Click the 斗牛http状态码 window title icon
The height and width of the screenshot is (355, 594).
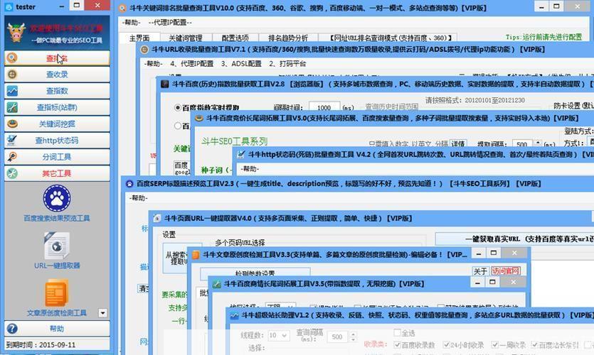tap(241, 154)
